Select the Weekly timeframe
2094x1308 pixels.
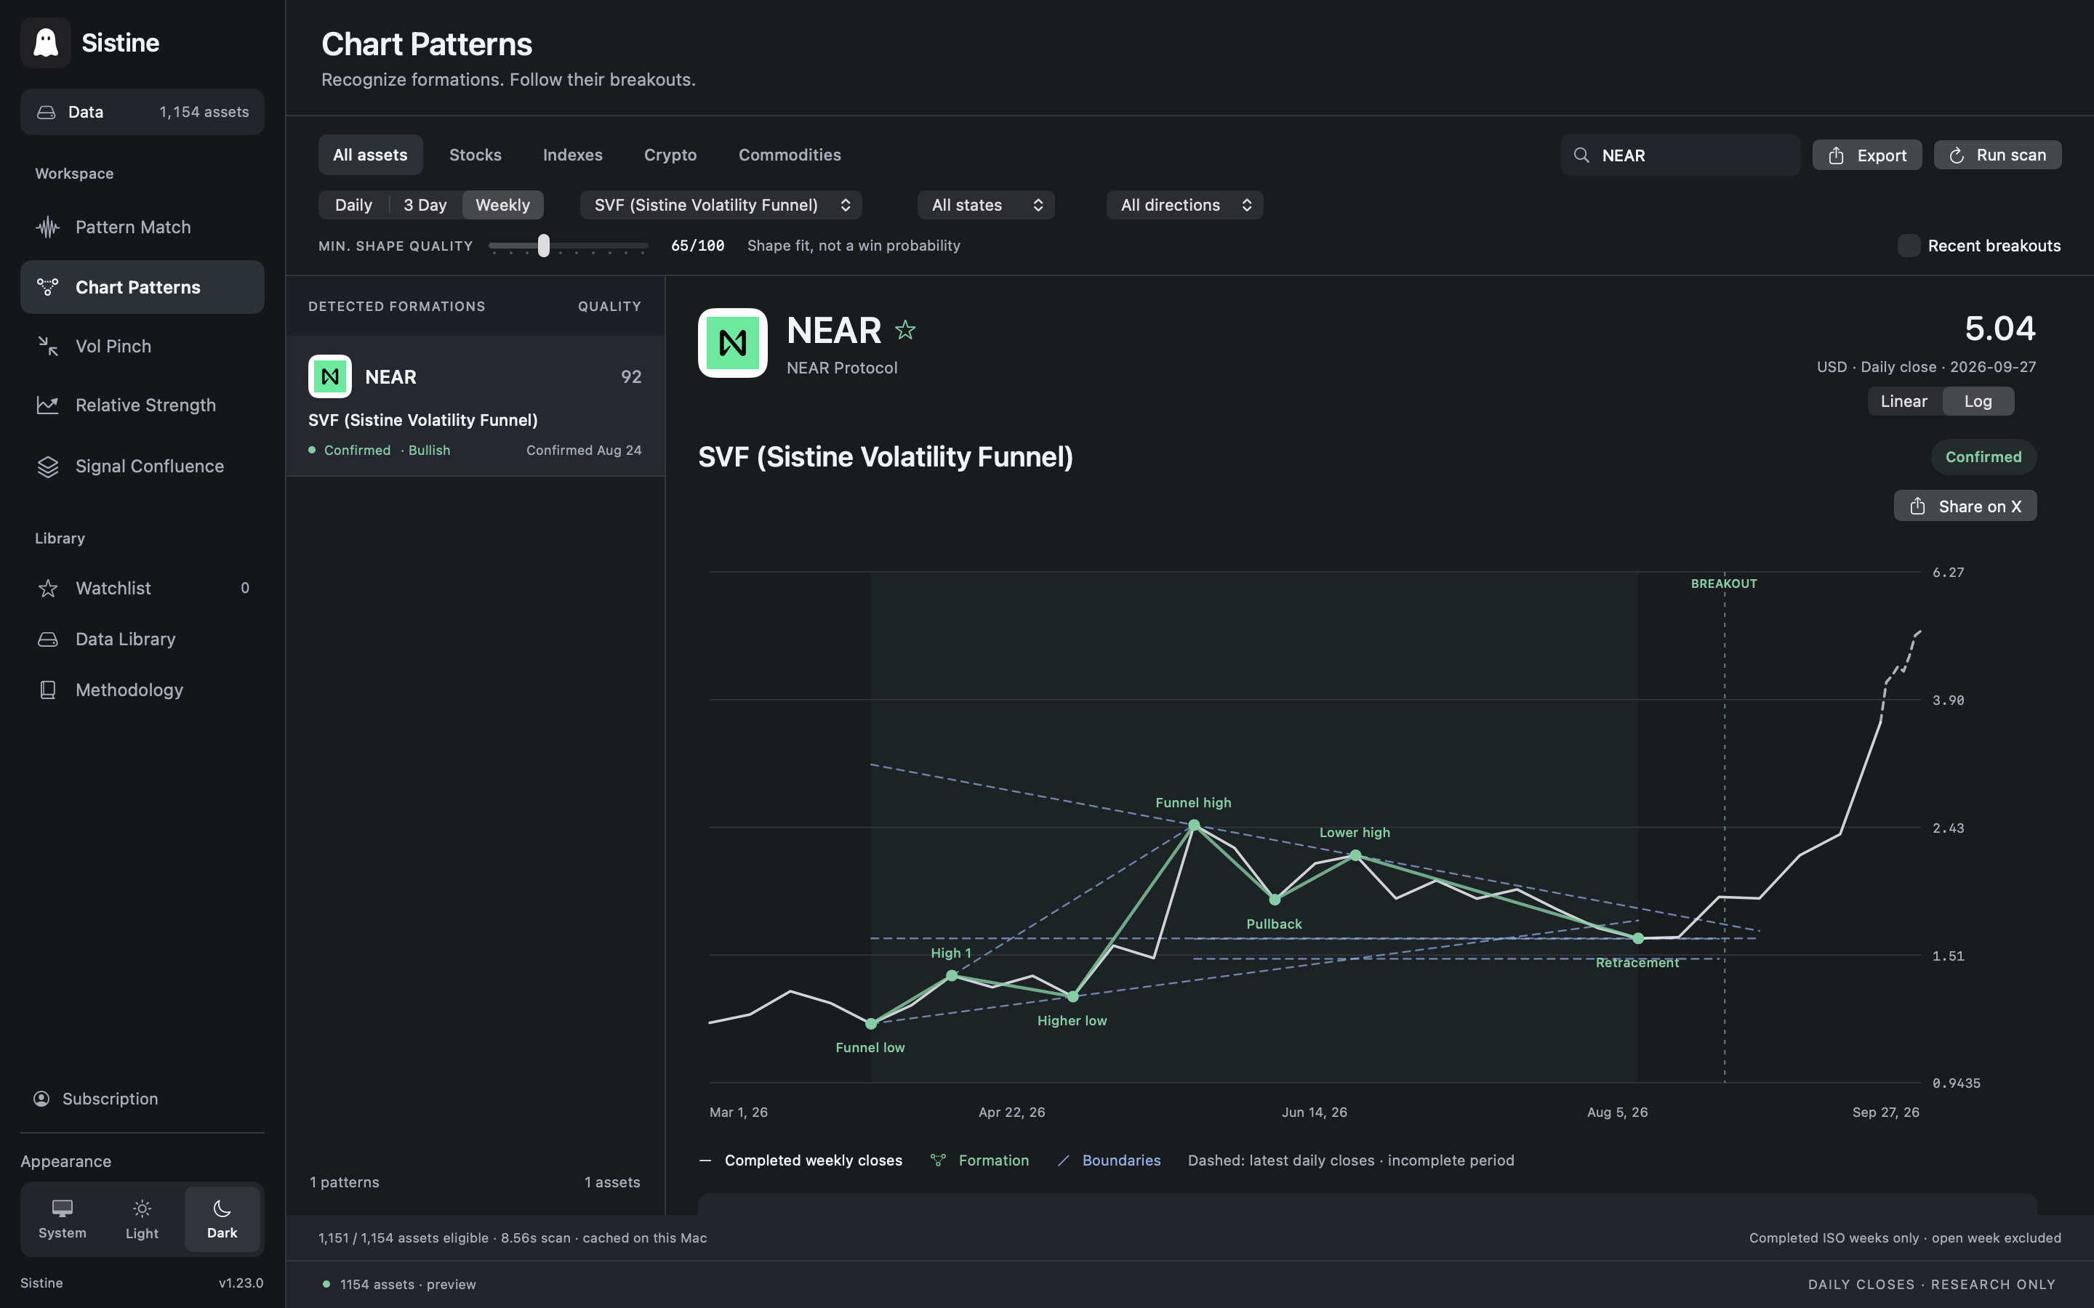point(502,205)
